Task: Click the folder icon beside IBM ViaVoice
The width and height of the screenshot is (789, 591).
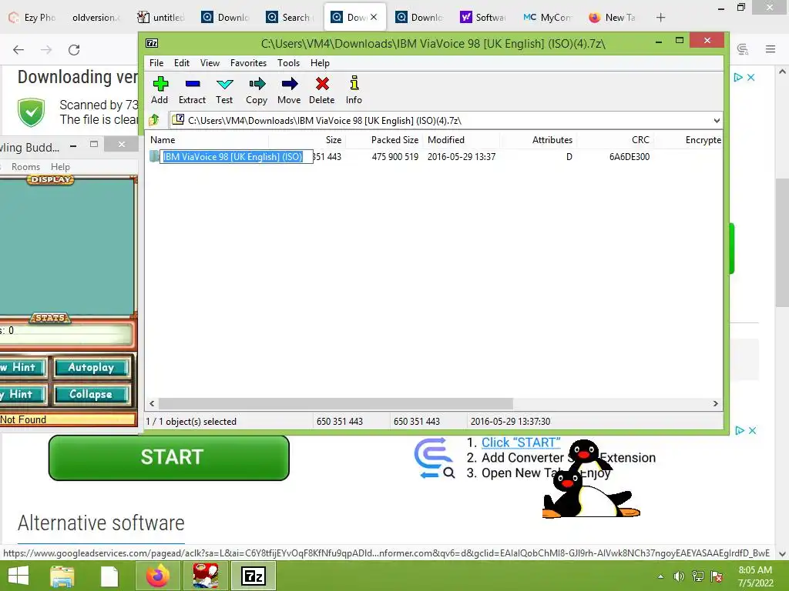Action: [x=154, y=156]
